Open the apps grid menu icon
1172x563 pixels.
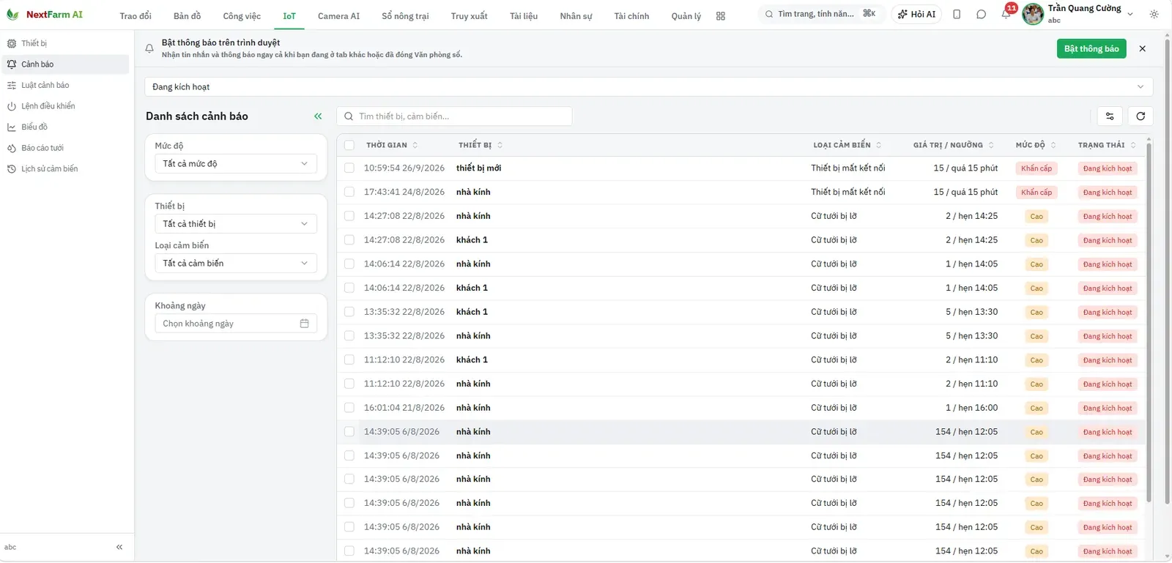[721, 16]
